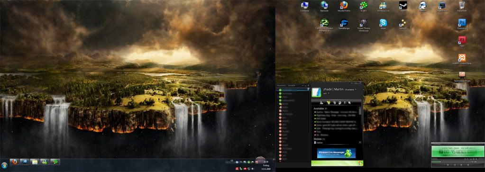
Task: Click the first Messenger toolbar add-contact icon
Action: tap(321, 102)
